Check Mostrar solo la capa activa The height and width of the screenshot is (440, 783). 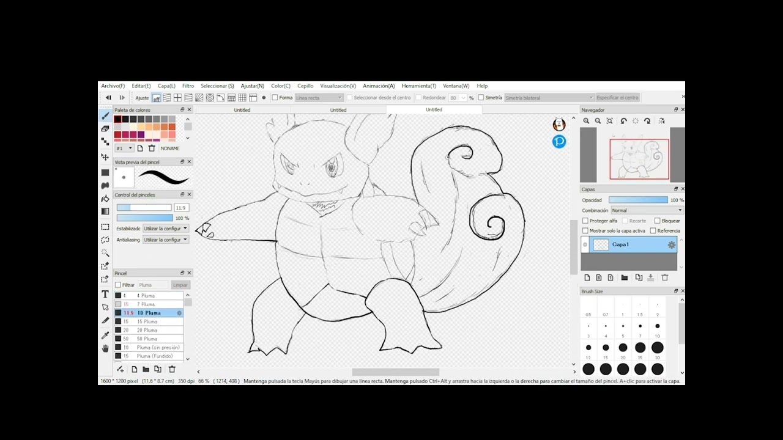(x=585, y=231)
